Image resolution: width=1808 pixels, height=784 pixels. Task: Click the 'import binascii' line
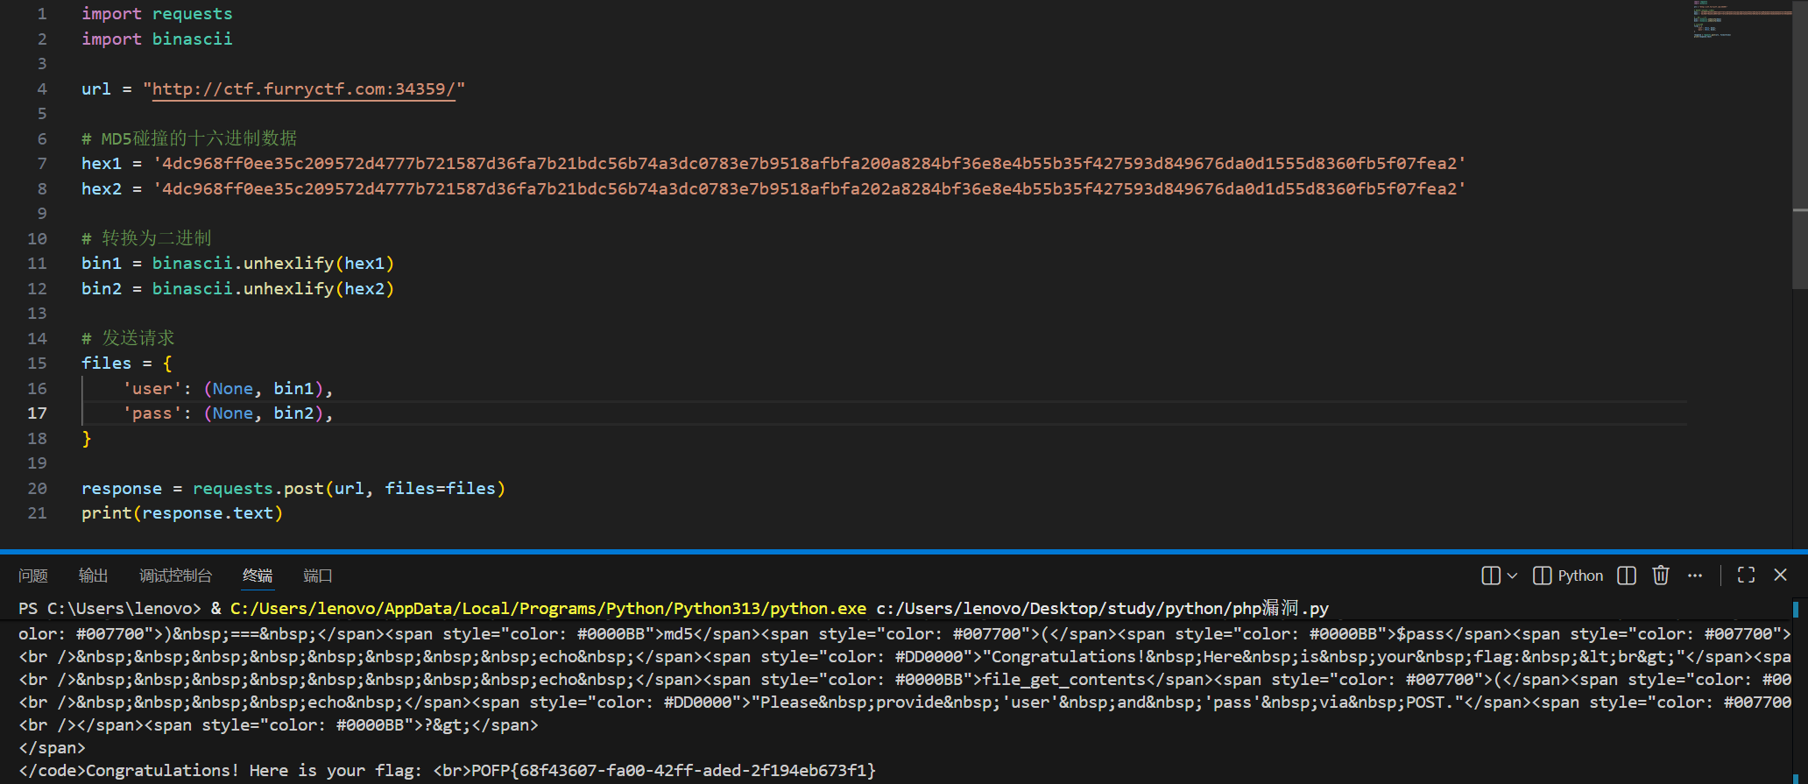tap(157, 39)
